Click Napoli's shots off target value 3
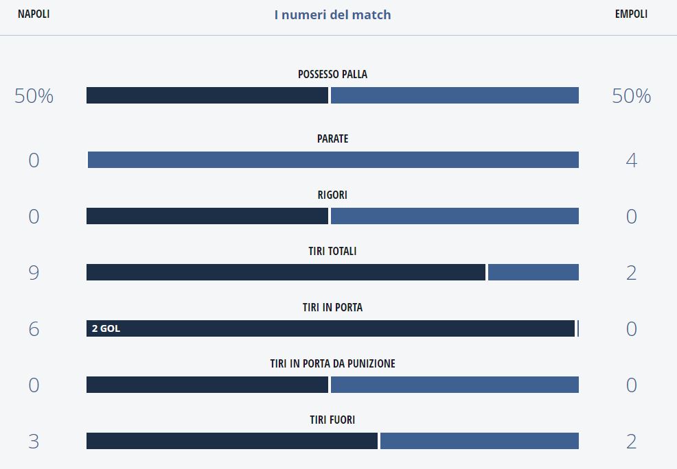The image size is (677, 469). point(34,442)
